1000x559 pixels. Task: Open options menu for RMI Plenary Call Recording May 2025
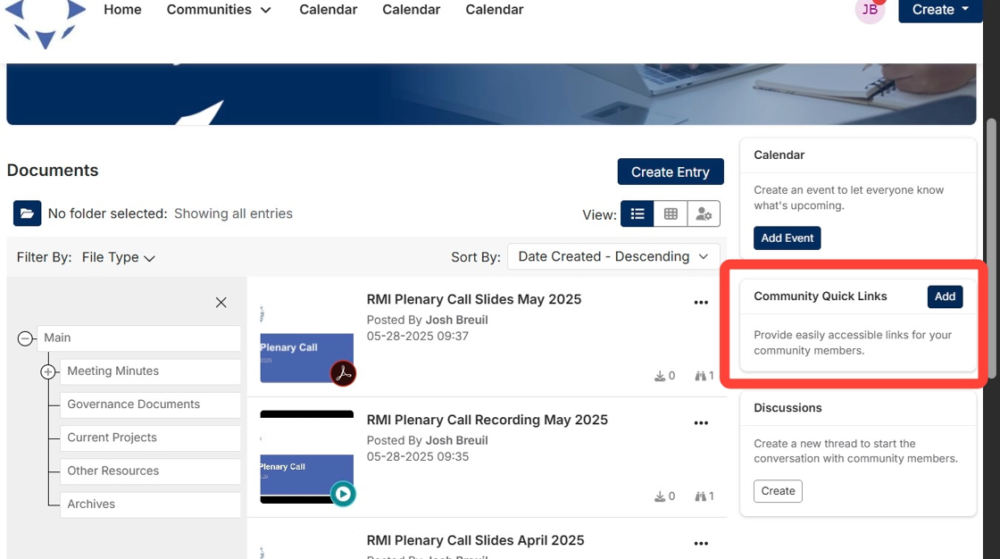[701, 423]
